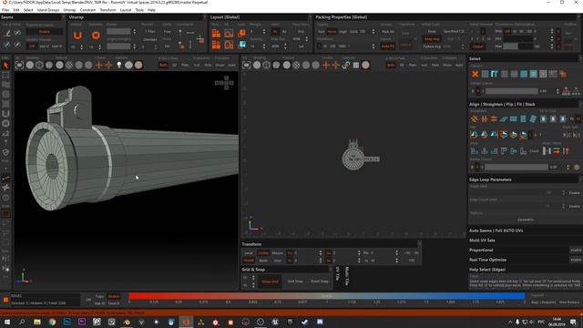583x328 pixels.
Task: Toggle Show Grid in Grid & Snap
Action: (270, 282)
